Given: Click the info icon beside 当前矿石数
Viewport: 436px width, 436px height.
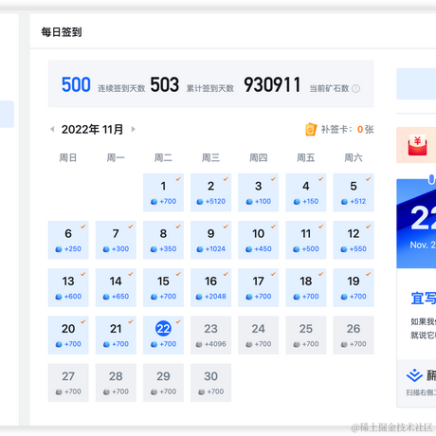Looking at the screenshot, I should 355,89.
